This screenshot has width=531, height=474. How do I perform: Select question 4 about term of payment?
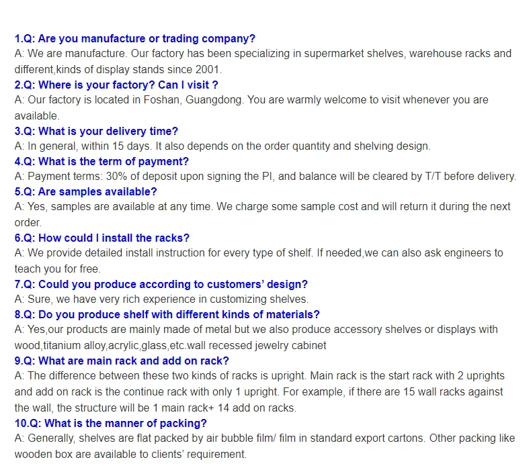(101, 161)
